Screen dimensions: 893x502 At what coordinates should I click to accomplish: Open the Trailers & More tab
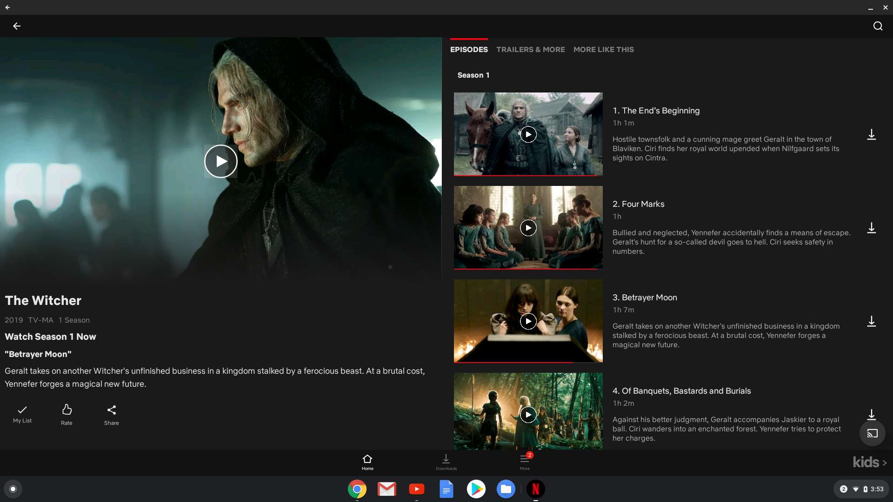[531, 49]
